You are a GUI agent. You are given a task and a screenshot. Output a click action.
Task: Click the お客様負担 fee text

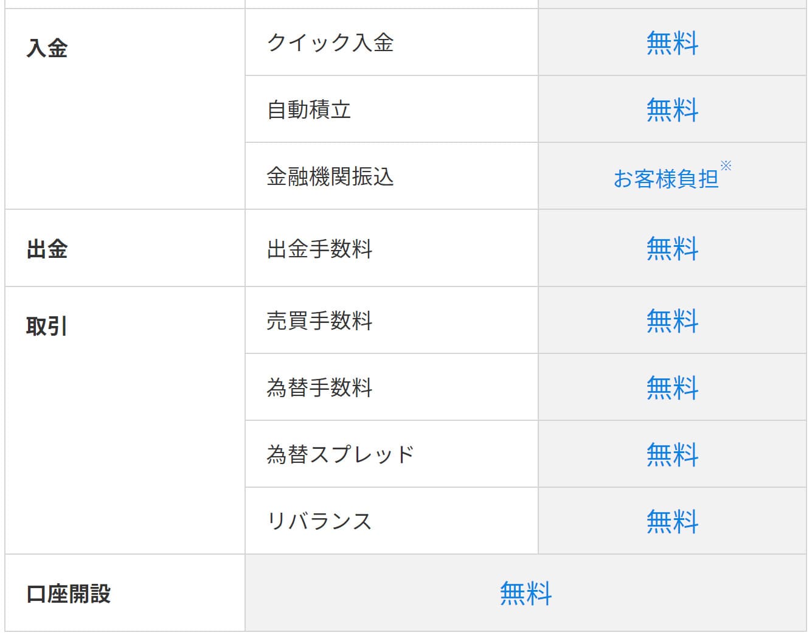(666, 179)
